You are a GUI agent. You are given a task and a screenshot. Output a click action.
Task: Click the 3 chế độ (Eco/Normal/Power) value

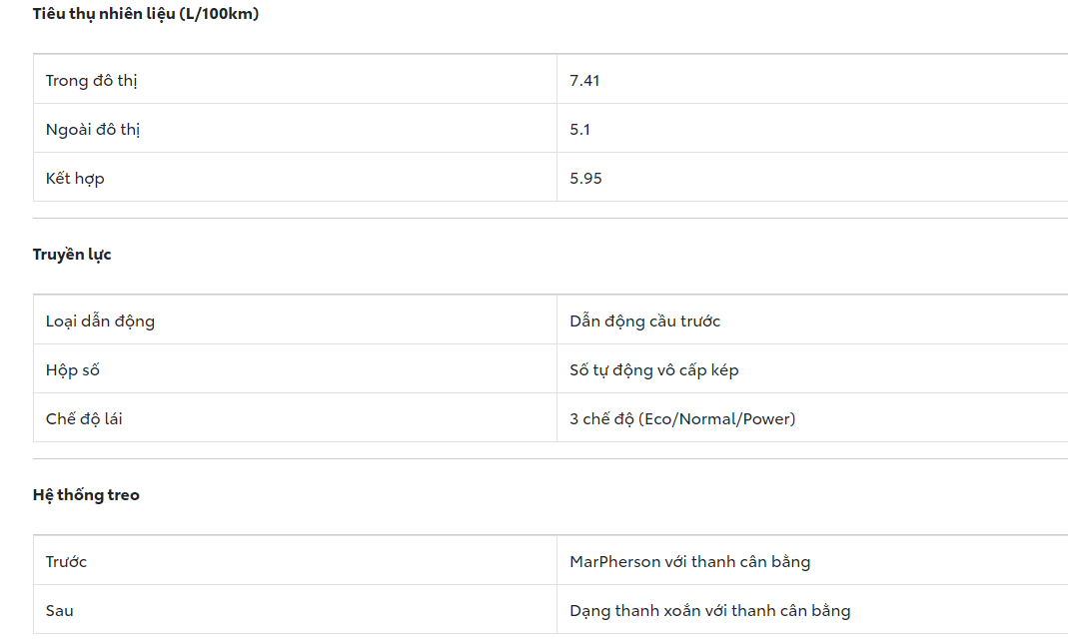pos(682,418)
